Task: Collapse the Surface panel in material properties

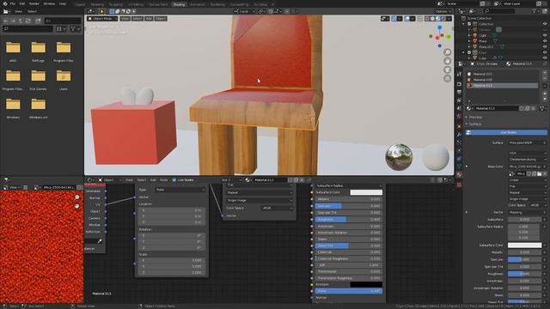Action: pos(475,124)
